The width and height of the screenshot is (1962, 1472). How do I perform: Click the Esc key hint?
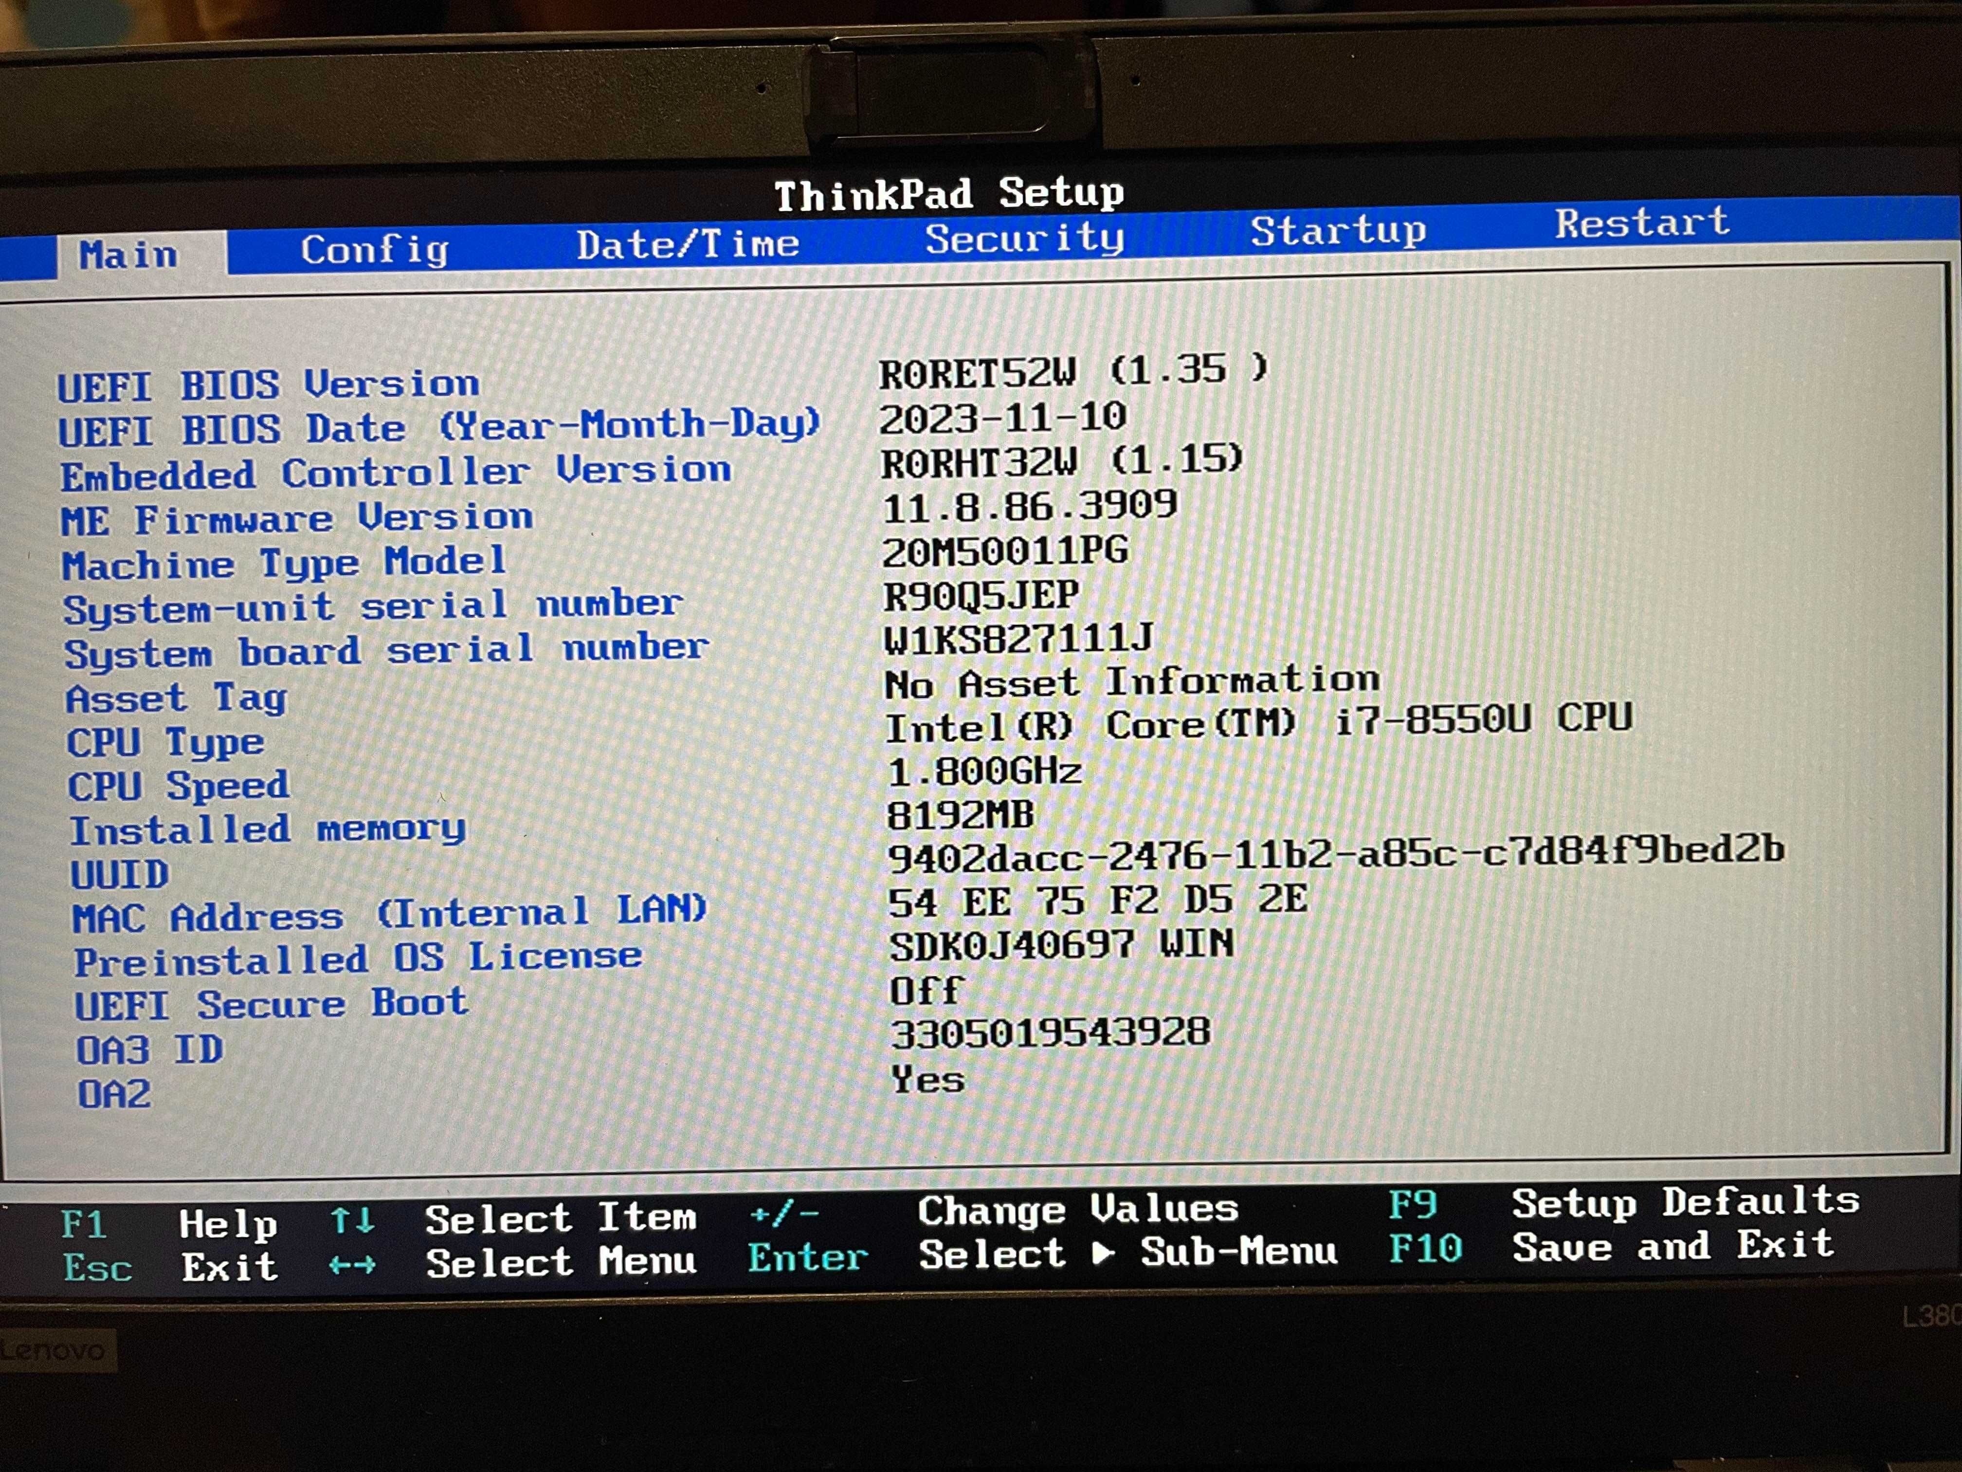(x=98, y=1268)
